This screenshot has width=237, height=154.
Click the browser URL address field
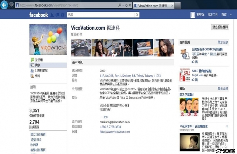(x=69, y=5)
